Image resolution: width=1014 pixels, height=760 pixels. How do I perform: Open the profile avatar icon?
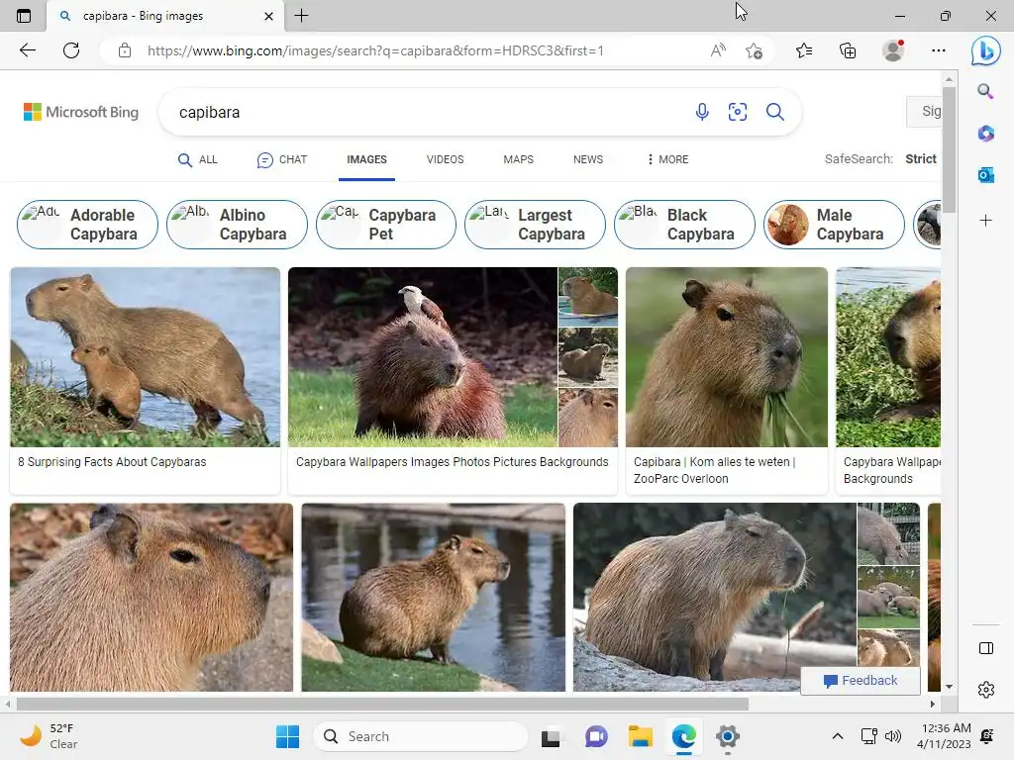pyautogui.click(x=893, y=50)
